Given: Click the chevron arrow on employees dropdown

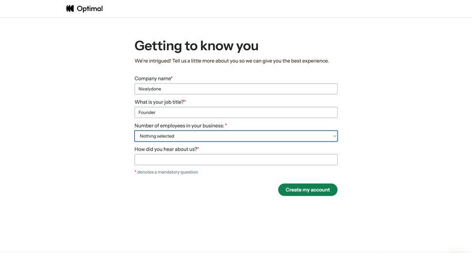Looking at the screenshot, I should 335,136.
